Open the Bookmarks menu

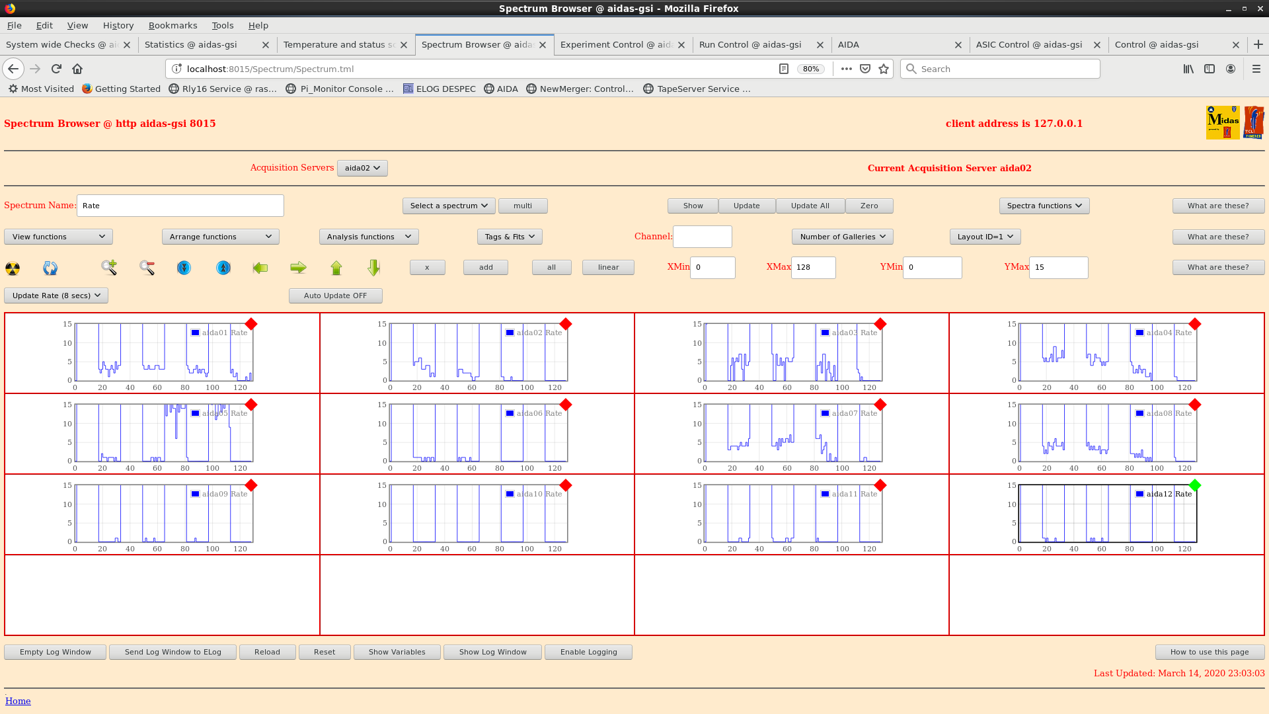click(x=173, y=25)
